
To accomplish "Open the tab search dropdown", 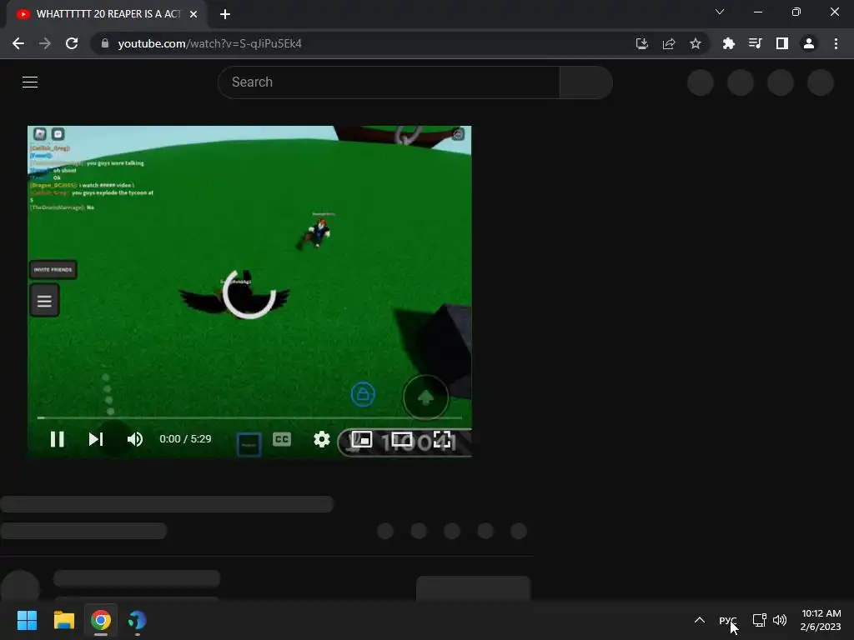I will pos(720,12).
